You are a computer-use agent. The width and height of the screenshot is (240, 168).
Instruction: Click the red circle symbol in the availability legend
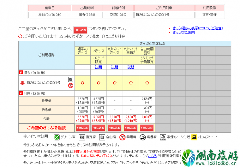[20, 36]
